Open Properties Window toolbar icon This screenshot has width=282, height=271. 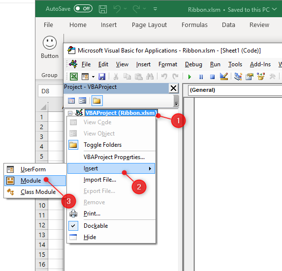point(250,77)
